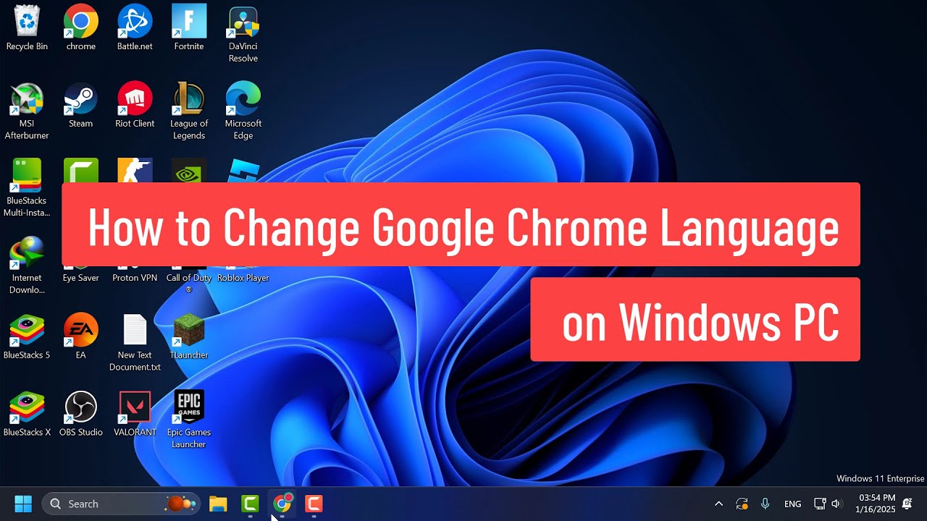Select the BlueStacks X desktop shortcut
This screenshot has height=521, width=927.
pyautogui.click(x=27, y=415)
